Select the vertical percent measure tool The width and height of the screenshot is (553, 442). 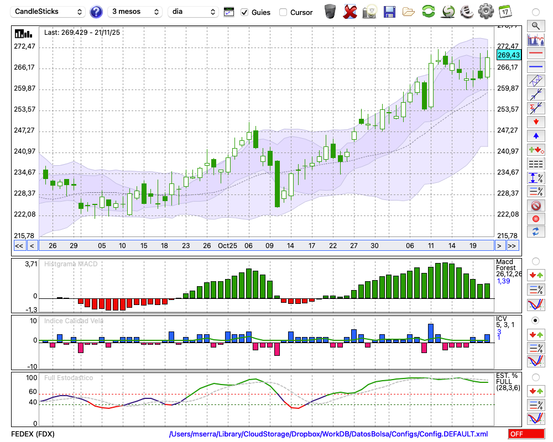536,178
